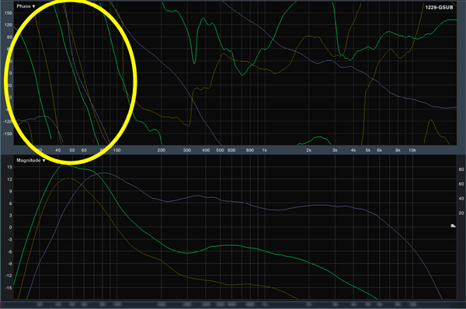Viewport: 466px width, 309px height.
Task: Click the small dropdown arrow beside Magnitude
Action: (x=43, y=161)
